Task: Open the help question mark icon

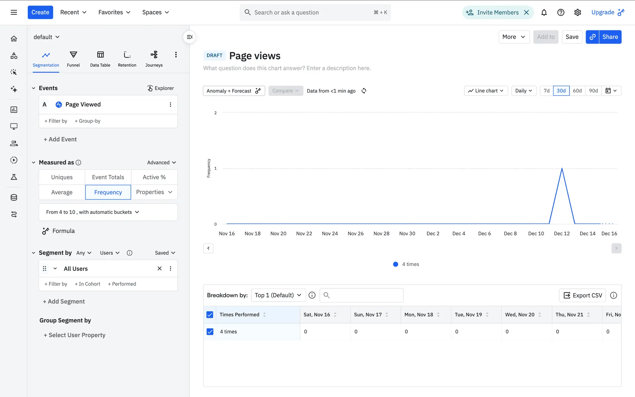Action: [x=561, y=12]
